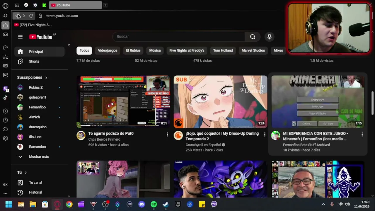The image size is (375, 211).
Task: Open options for the Fernanfloo Minecraft video
Action: (362, 135)
